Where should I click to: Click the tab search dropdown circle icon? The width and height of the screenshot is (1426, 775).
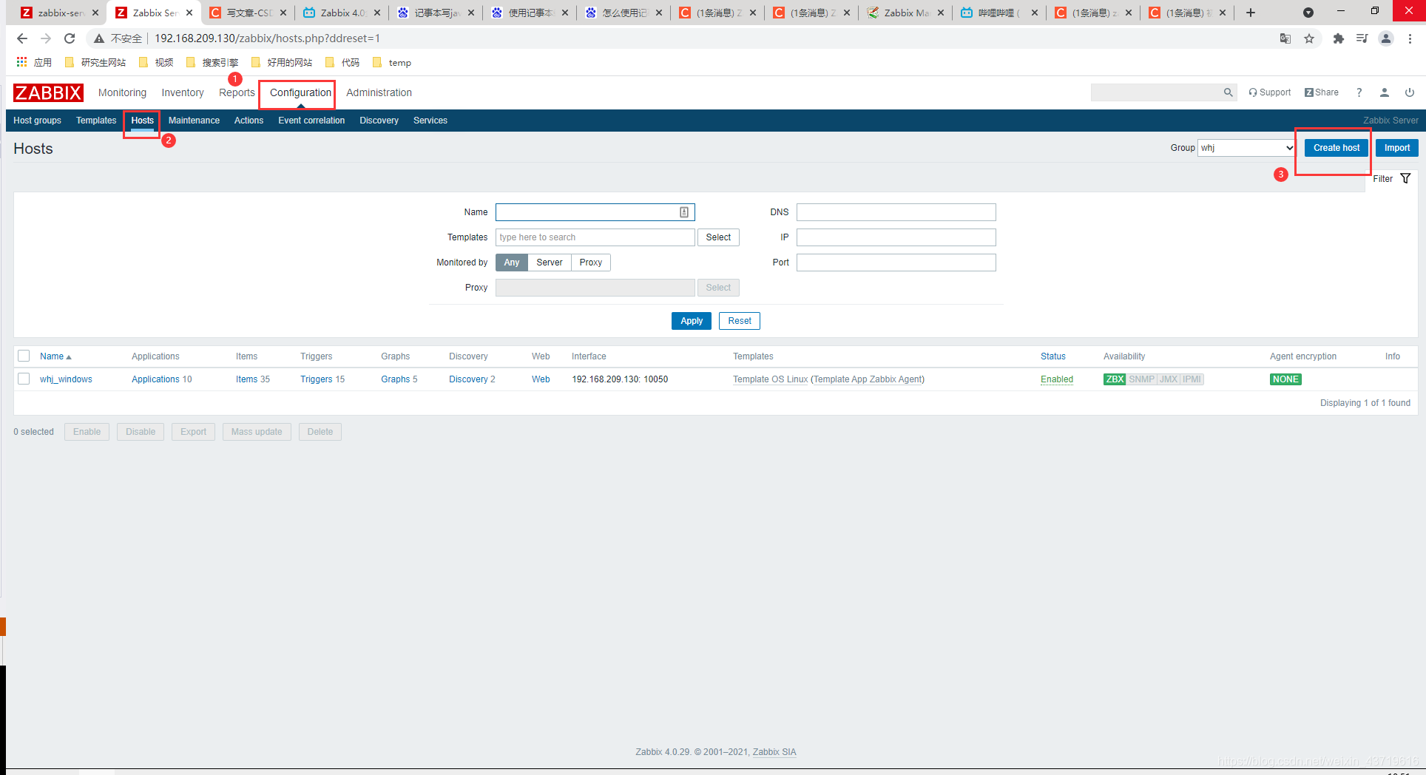pyautogui.click(x=1308, y=13)
